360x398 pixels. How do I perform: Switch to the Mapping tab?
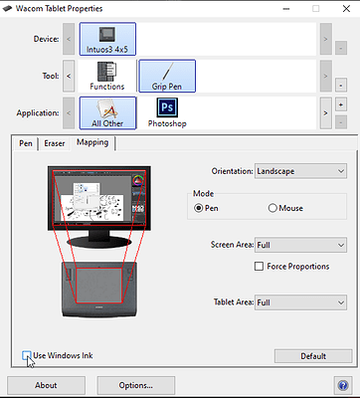pyautogui.click(x=92, y=142)
